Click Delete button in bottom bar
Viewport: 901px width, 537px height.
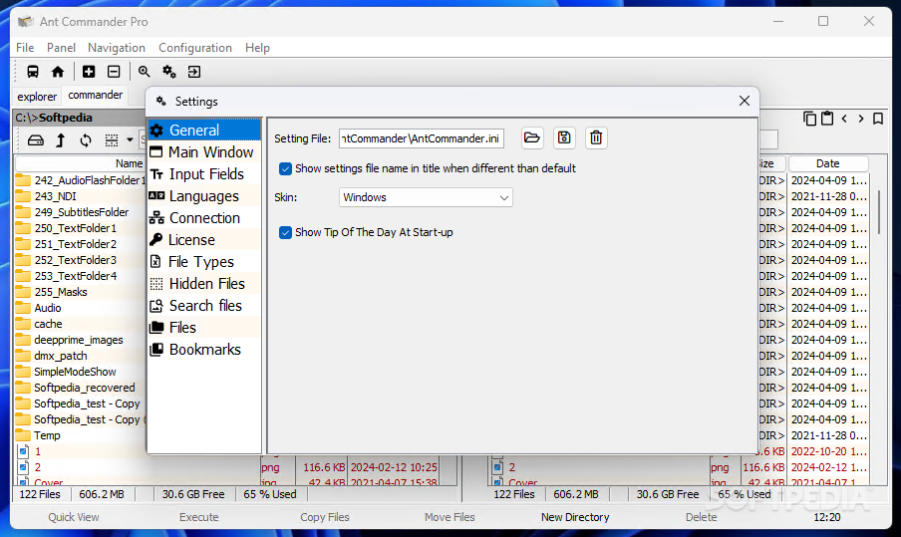pyautogui.click(x=701, y=517)
